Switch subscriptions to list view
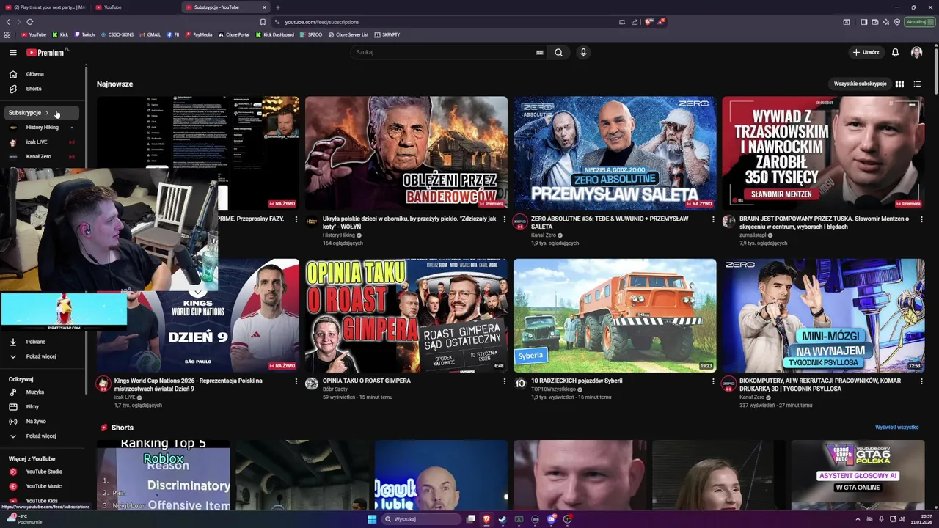The width and height of the screenshot is (939, 528). pyautogui.click(x=917, y=84)
